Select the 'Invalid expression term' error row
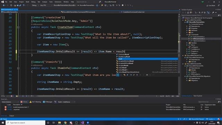Screen dimensions: 222x125 (x=110, y=107)
